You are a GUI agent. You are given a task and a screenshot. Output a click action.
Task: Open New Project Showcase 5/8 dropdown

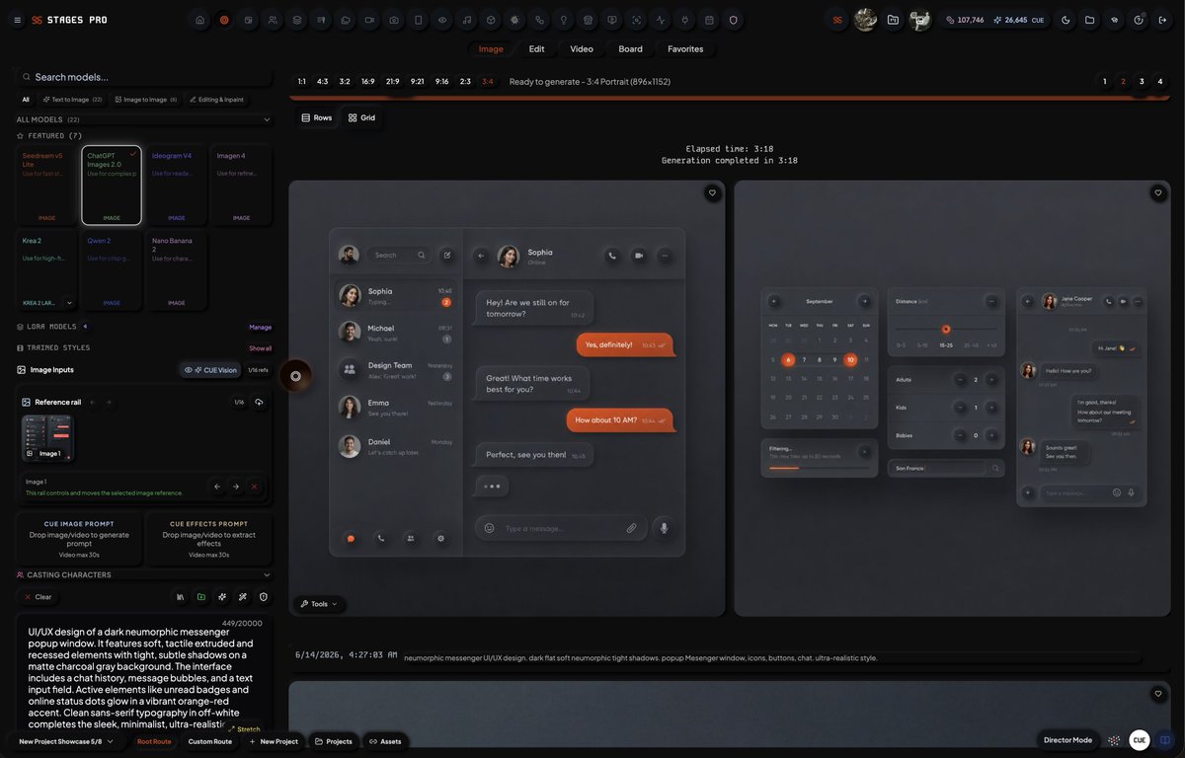(65, 741)
